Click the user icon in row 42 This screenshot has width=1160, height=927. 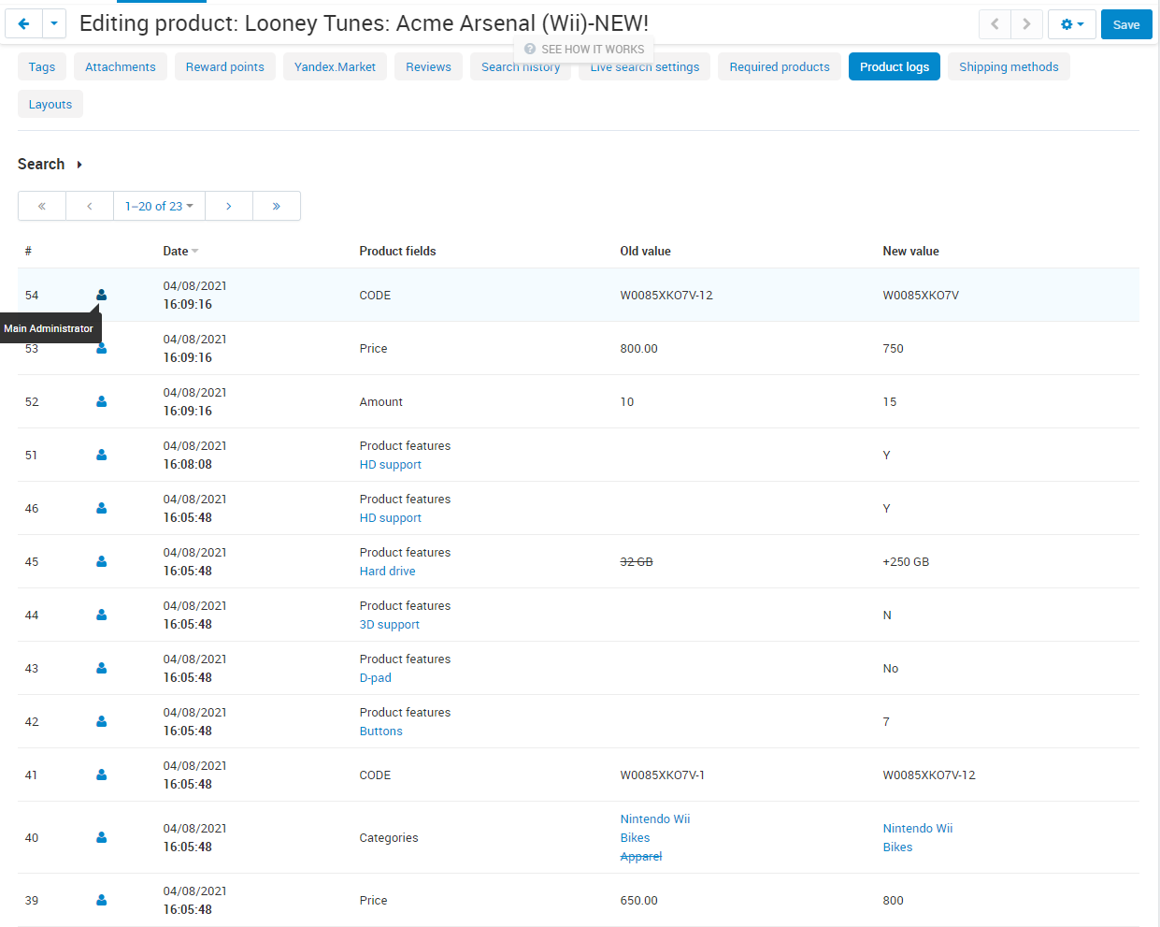tap(101, 721)
